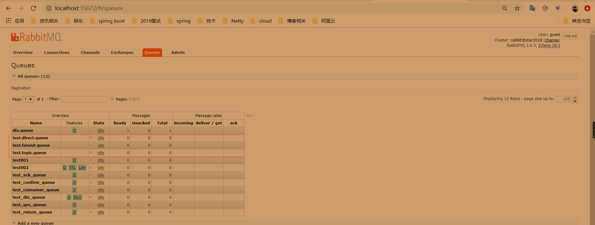
Task: Click the DLX feature badge for test_dlx_queue
Action: 77,197
